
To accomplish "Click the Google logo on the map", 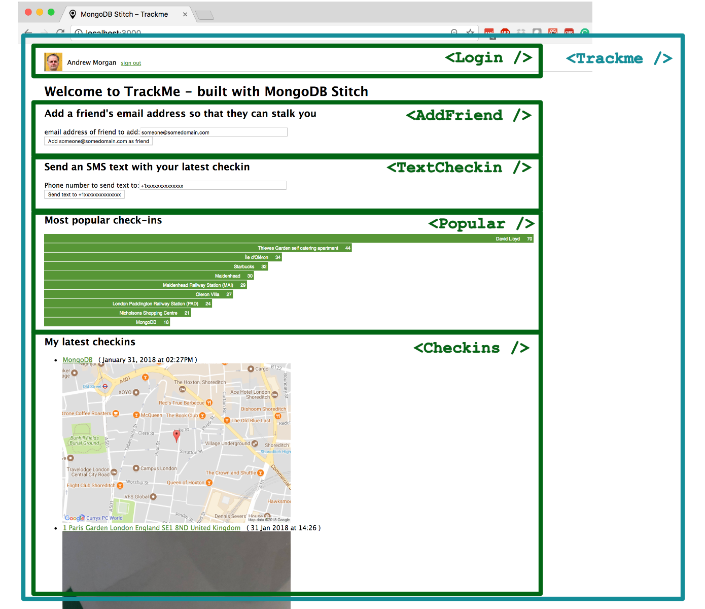I will 75,518.
